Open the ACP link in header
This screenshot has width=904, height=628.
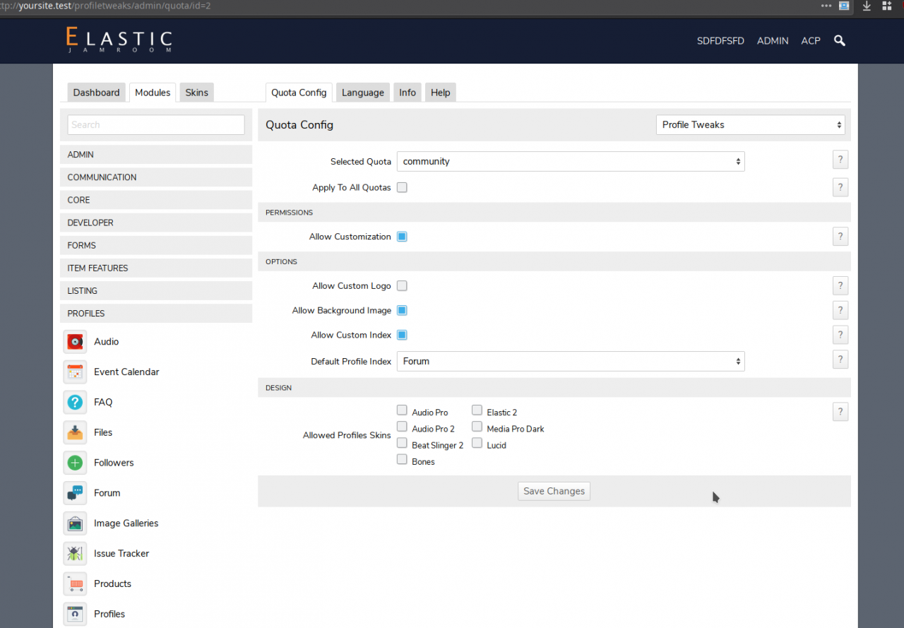click(x=810, y=41)
